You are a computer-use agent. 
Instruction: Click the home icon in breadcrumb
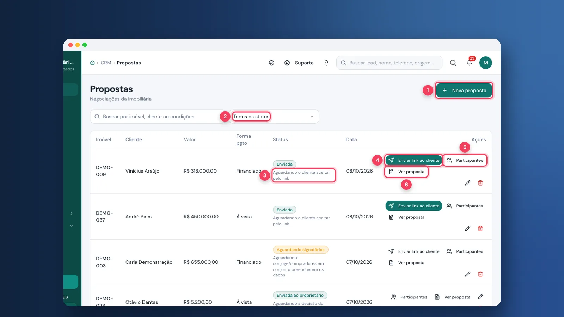92,63
